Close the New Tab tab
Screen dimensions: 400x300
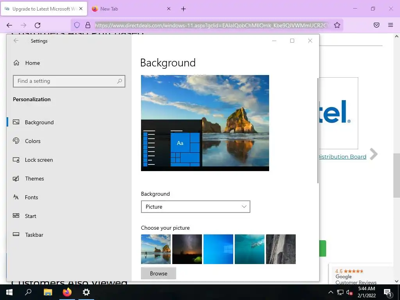(x=169, y=9)
